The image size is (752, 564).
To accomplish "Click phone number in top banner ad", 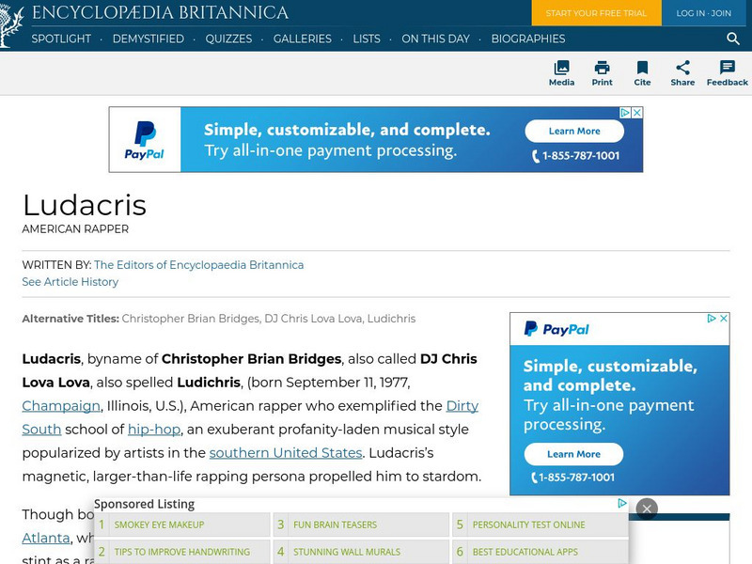I will point(576,156).
